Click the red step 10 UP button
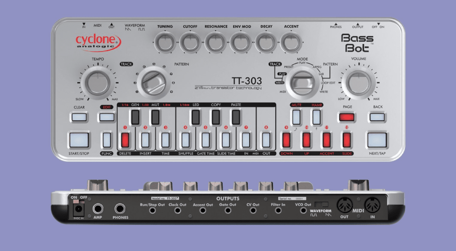This screenshot has width=456, height=251. (x=306, y=140)
